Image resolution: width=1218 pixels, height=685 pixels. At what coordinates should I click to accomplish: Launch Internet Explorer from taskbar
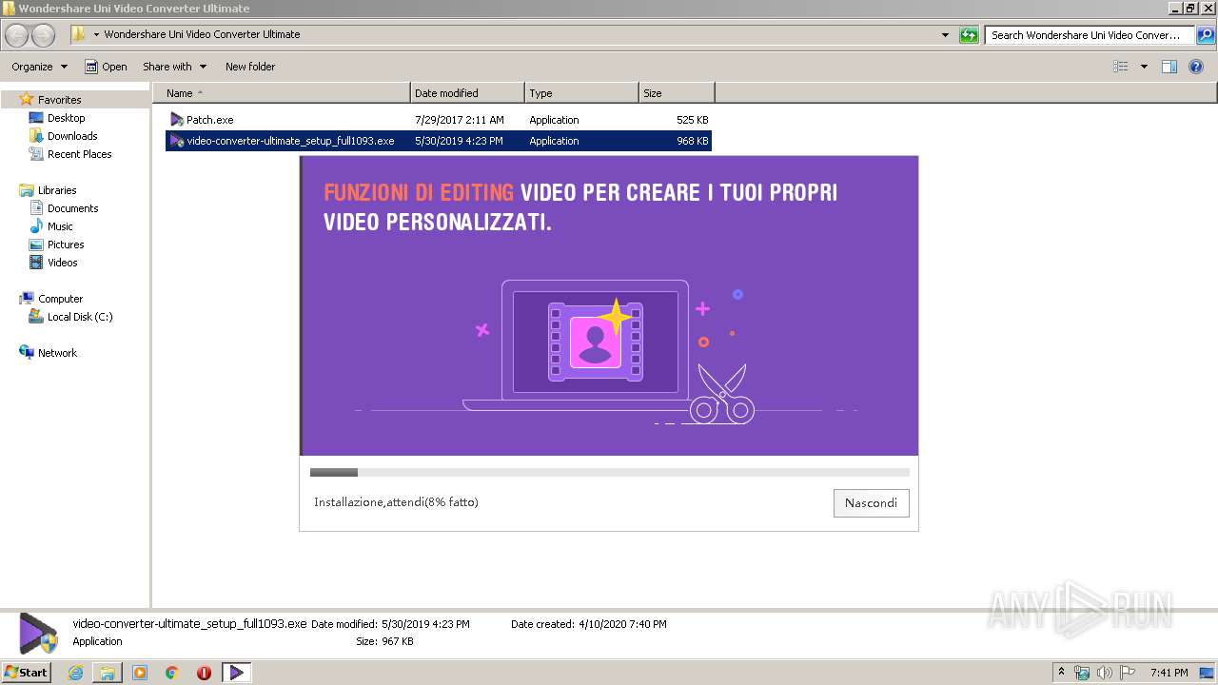pos(75,673)
